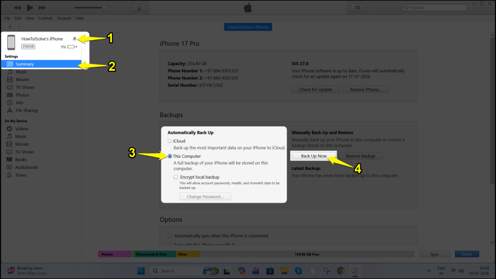Image resolution: width=496 pixels, height=279 pixels.
Task: Go back with the left arrow
Action: pos(10,27)
